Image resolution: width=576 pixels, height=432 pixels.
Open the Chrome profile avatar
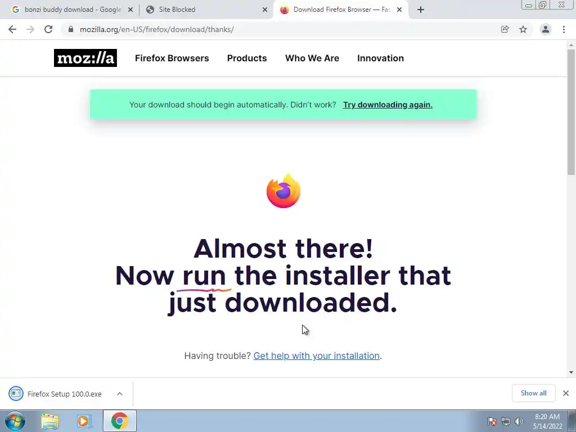pyautogui.click(x=546, y=29)
